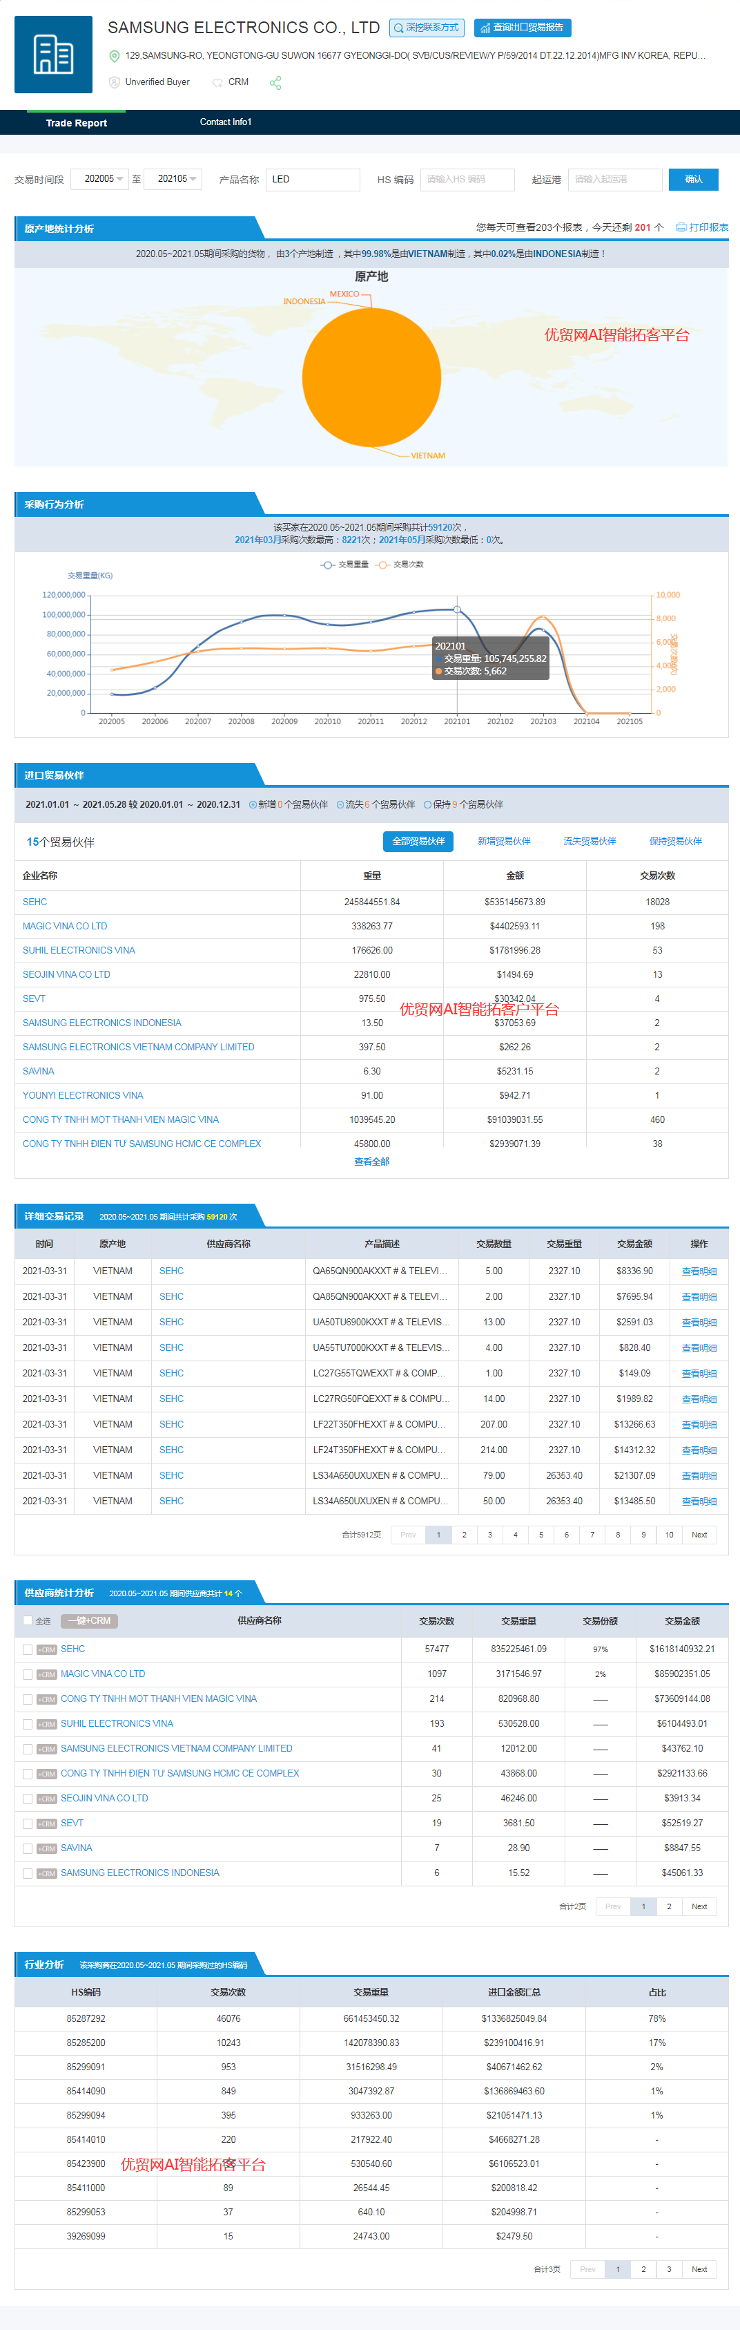Go to page 3 of HS code analysis
The height and width of the screenshot is (2330, 740).
[669, 2269]
